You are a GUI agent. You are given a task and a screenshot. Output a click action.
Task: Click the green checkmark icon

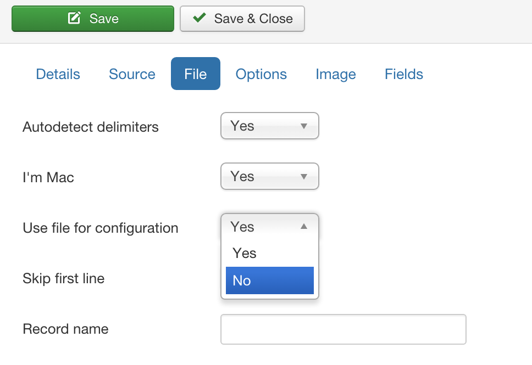pos(199,17)
